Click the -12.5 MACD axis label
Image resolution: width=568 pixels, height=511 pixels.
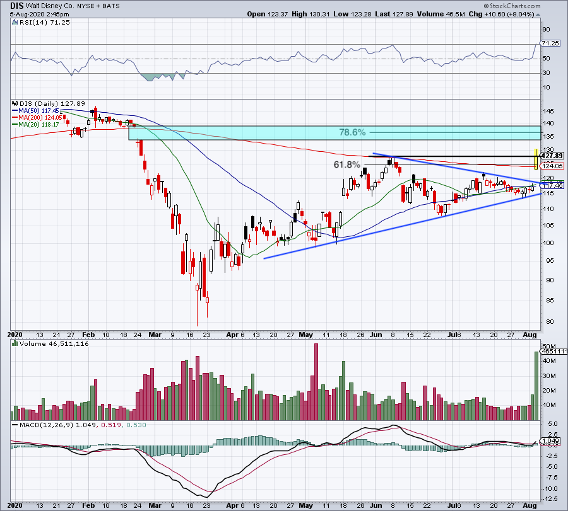click(x=550, y=499)
